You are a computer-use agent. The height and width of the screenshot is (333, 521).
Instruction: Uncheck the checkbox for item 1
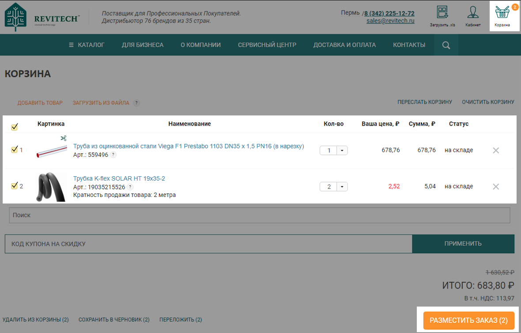click(x=14, y=149)
